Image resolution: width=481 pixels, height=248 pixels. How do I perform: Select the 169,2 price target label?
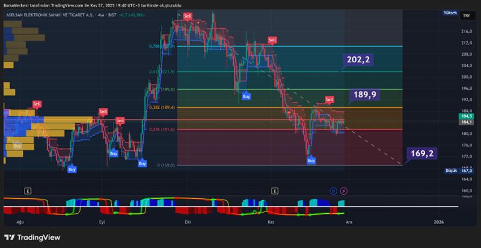tap(422, 153)
